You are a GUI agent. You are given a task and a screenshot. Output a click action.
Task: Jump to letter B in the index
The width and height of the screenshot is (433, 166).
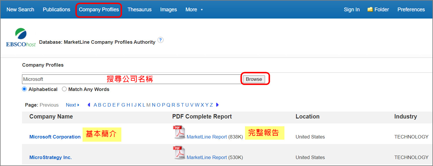coord(100,105)
